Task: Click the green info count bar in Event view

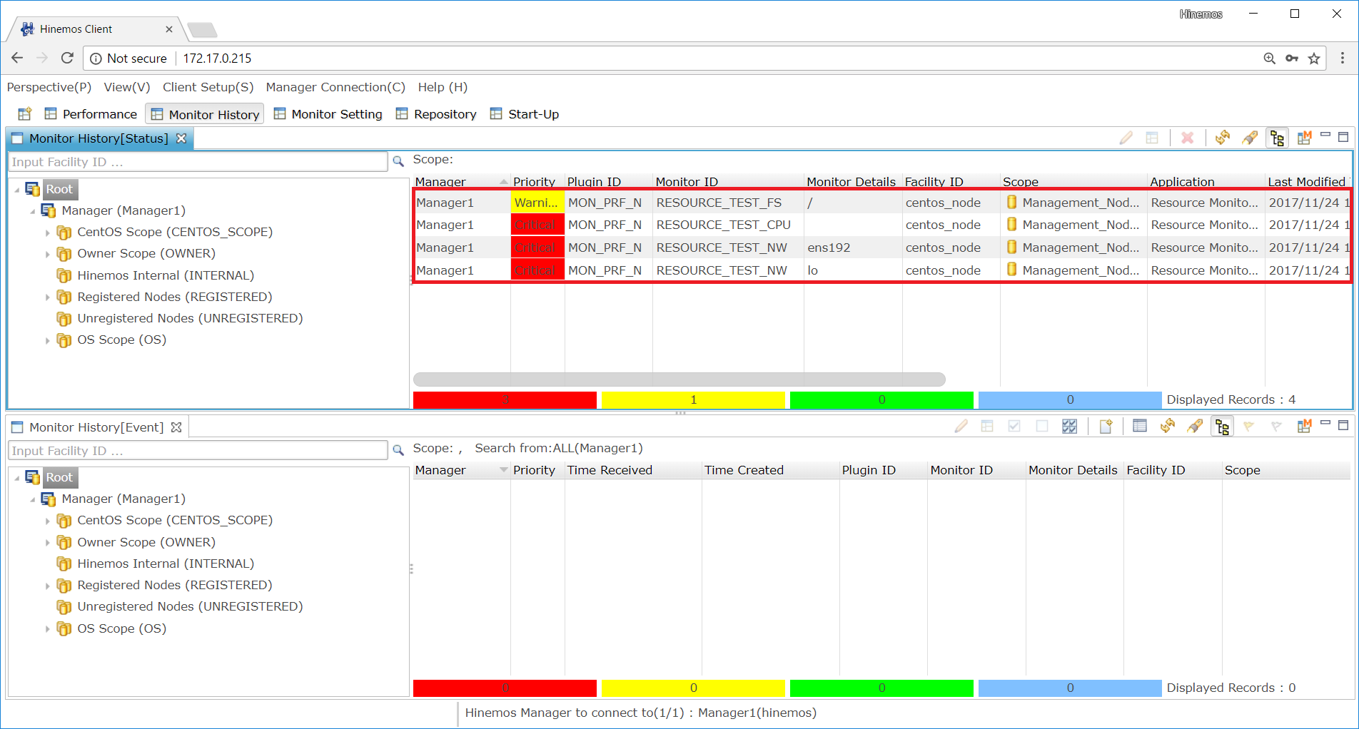Action: (x=881, y=688)
